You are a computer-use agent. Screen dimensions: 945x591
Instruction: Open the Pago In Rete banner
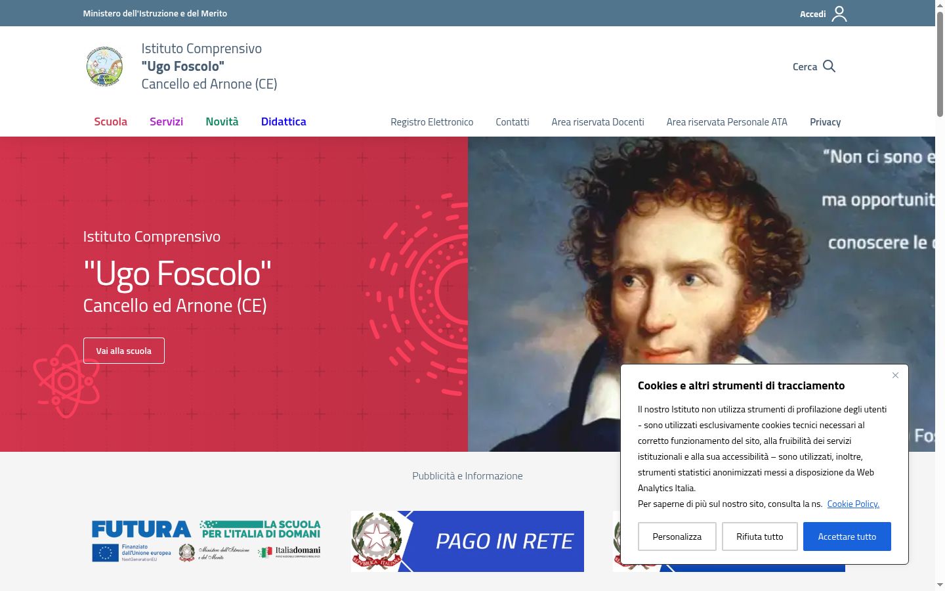tap(467, 541)
